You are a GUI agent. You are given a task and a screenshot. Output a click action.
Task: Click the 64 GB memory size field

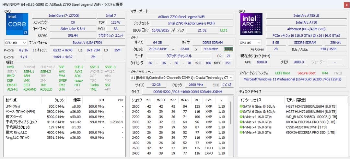[157, 43]
